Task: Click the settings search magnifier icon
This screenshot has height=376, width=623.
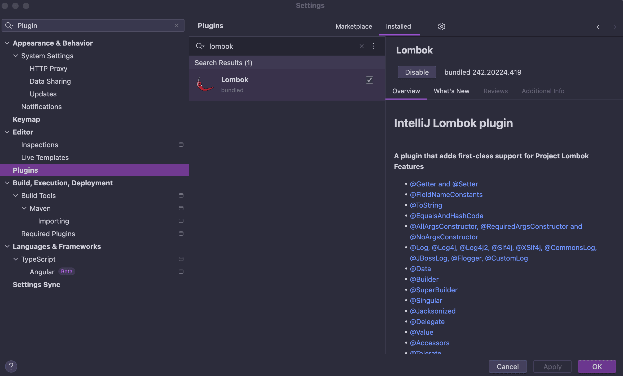Action: click(x=9, y=25)
